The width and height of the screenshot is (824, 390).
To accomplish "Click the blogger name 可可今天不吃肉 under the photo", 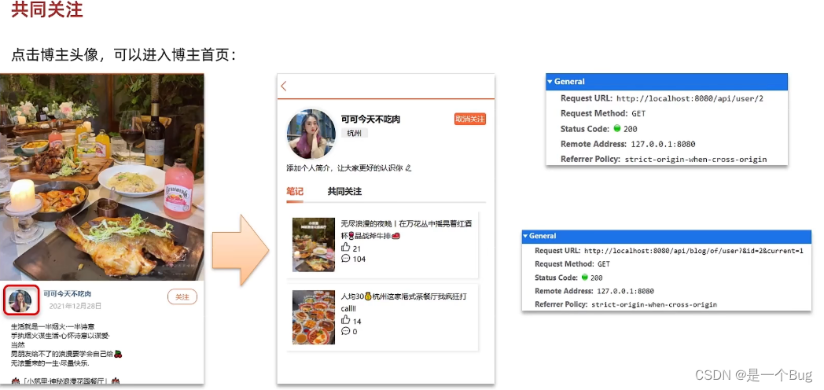I will click(68, 294).
